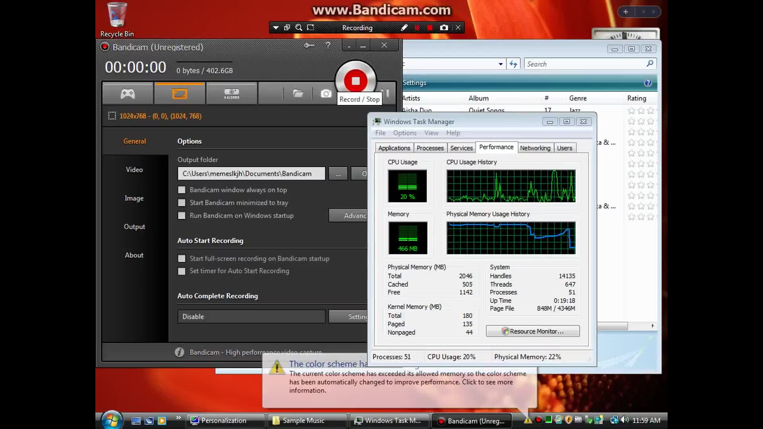The image size is (763, 429).
Task: Select game recording mode gamepad icon
Action: 128,94
